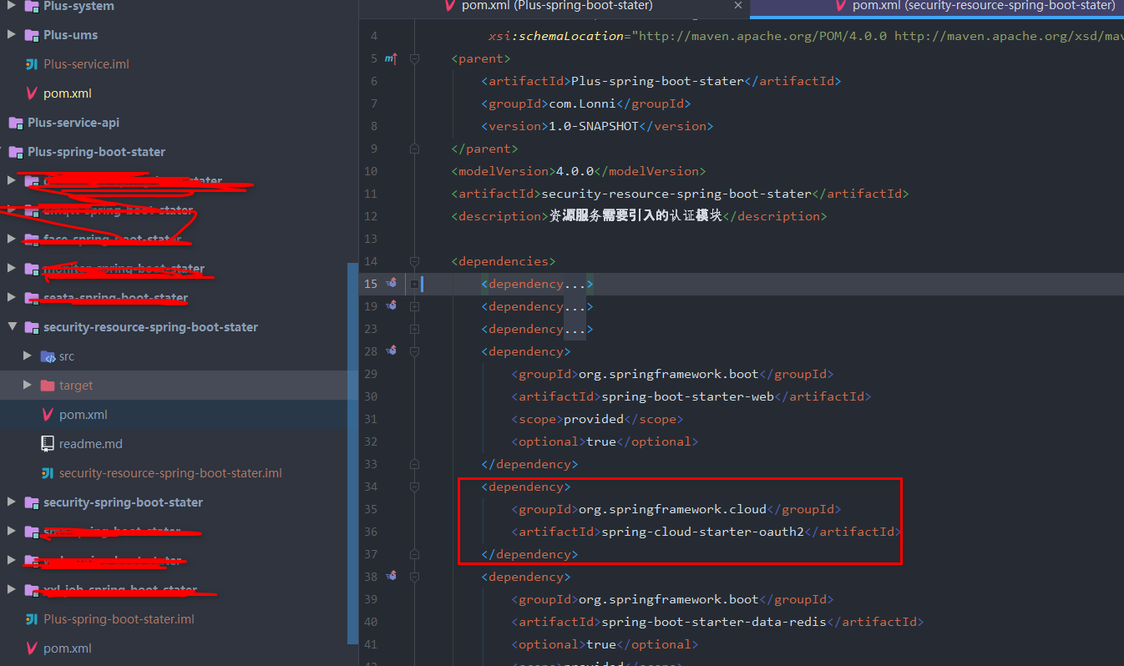Click the readme.md file icon
Screen dimensions: 1124x666
48,444
